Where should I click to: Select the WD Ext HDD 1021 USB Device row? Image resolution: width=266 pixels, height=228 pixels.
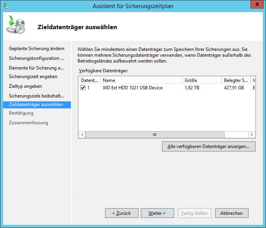tap(167, 88)
